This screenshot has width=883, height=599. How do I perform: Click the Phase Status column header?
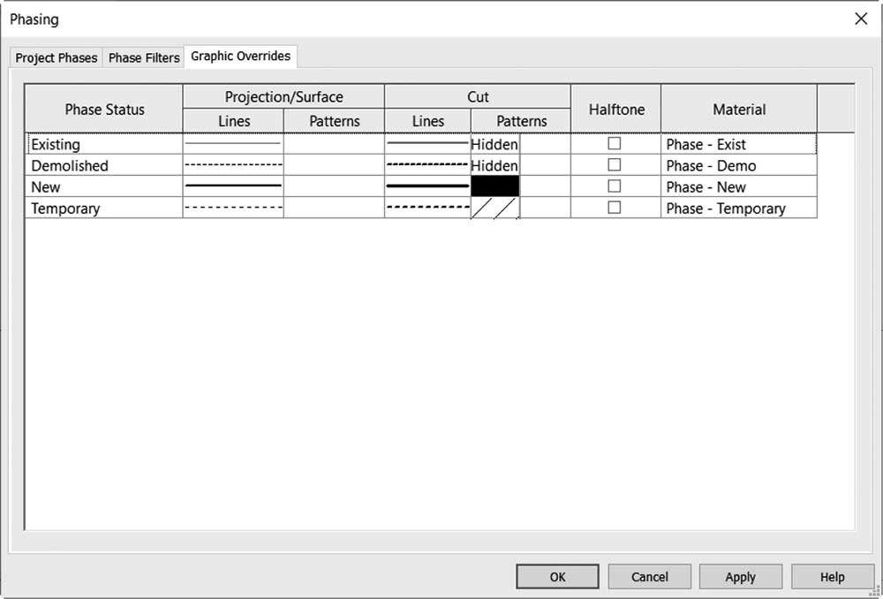[x=104, y=109]
